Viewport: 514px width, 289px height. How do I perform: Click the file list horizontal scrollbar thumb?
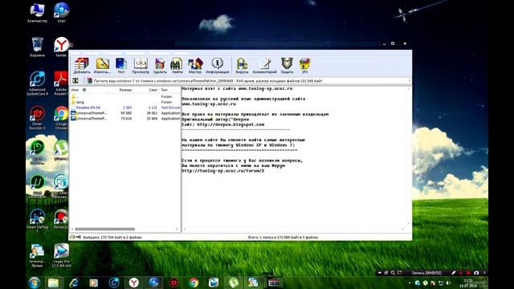105,229
